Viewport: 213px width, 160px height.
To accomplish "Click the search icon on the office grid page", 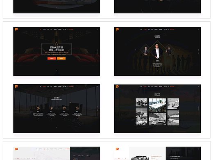I will (199, 87).
